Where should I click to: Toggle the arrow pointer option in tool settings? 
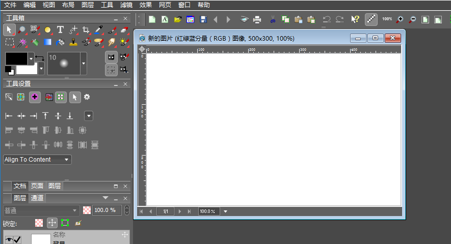[x=75, y=97]
